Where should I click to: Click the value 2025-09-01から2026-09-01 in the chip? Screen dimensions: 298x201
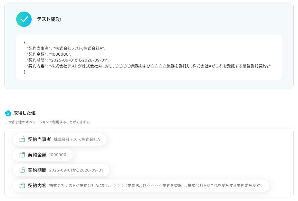[76, 170]
